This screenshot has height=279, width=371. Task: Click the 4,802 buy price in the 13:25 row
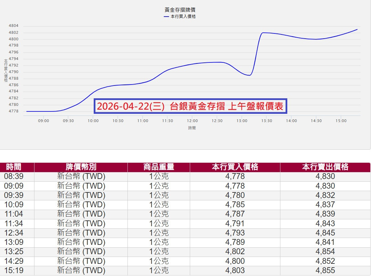(x=235, y=251)
